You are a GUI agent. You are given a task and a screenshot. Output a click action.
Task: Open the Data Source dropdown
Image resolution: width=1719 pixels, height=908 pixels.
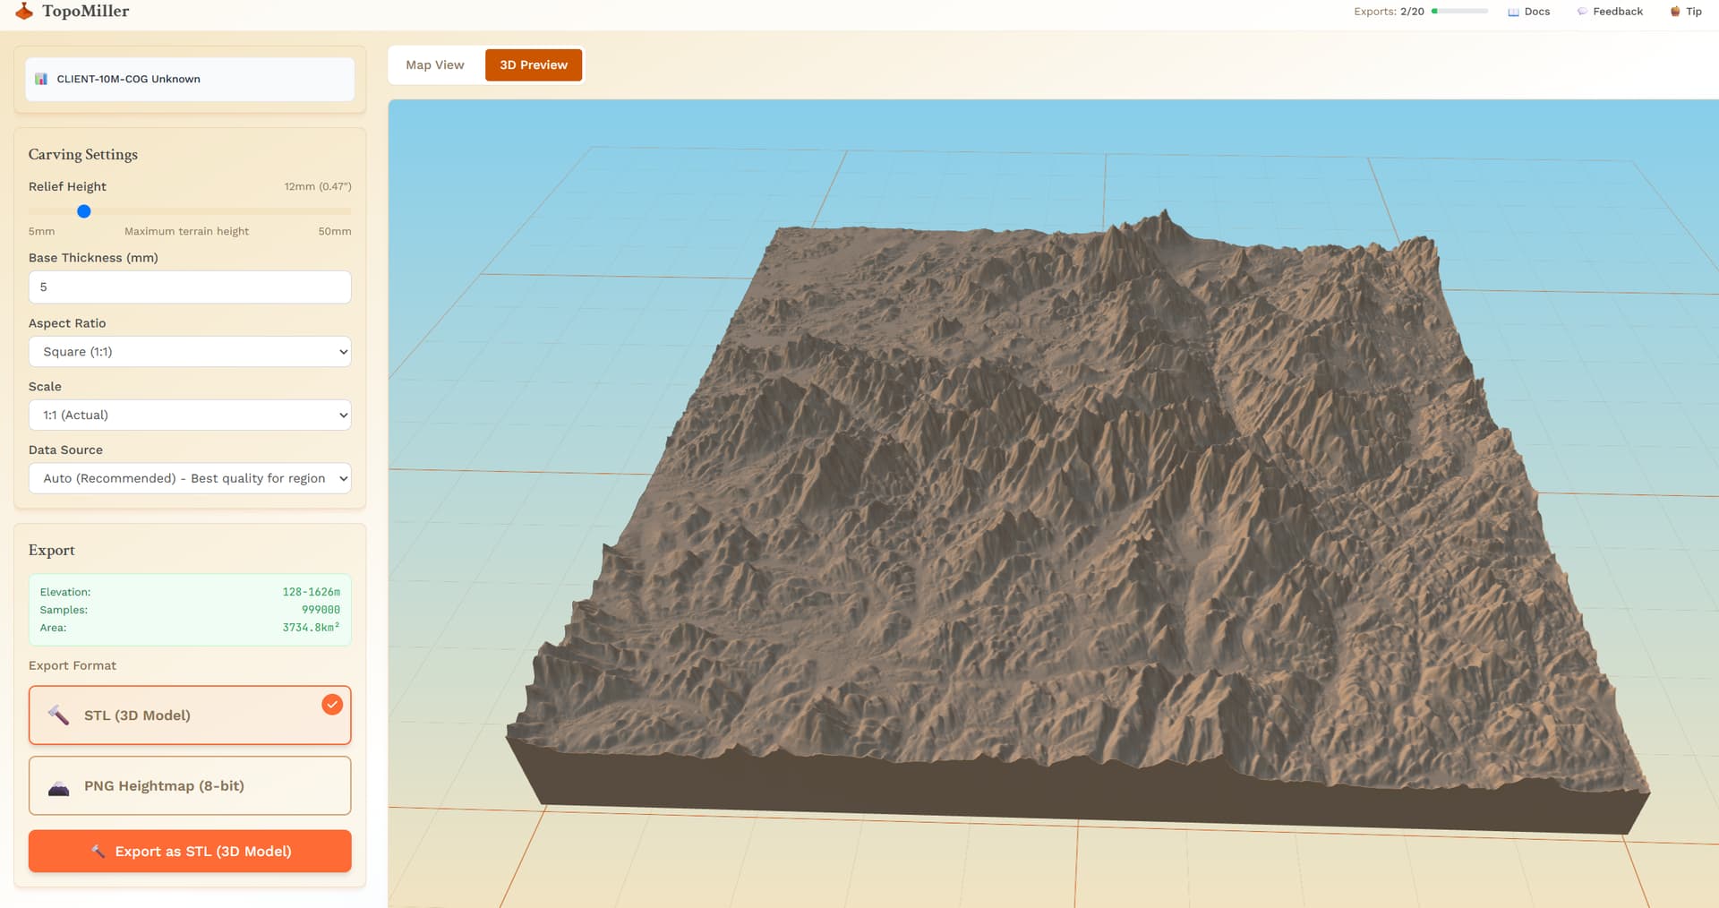(x=190, y=478)
